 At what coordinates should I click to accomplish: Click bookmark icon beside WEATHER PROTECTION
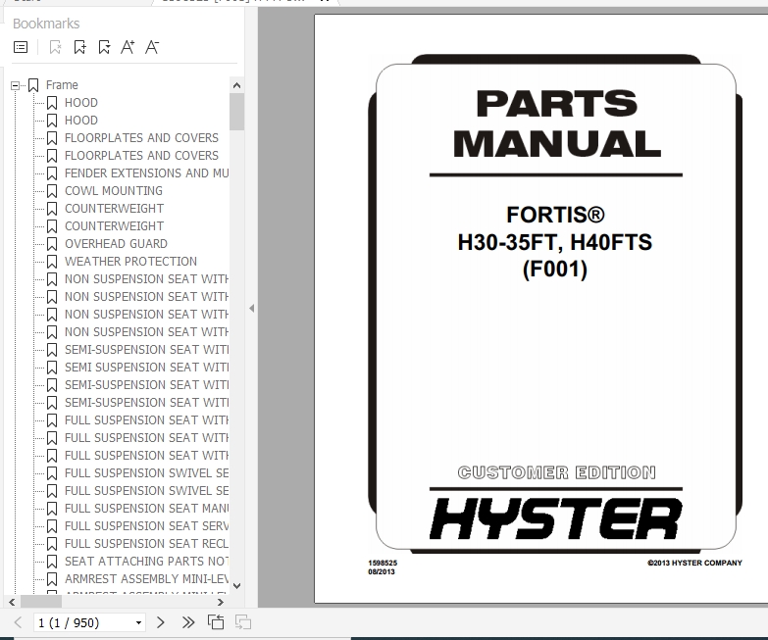[52, 262]
